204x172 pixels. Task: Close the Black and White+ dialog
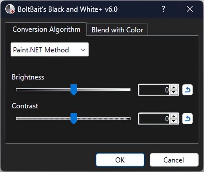(x=190, y=9)
